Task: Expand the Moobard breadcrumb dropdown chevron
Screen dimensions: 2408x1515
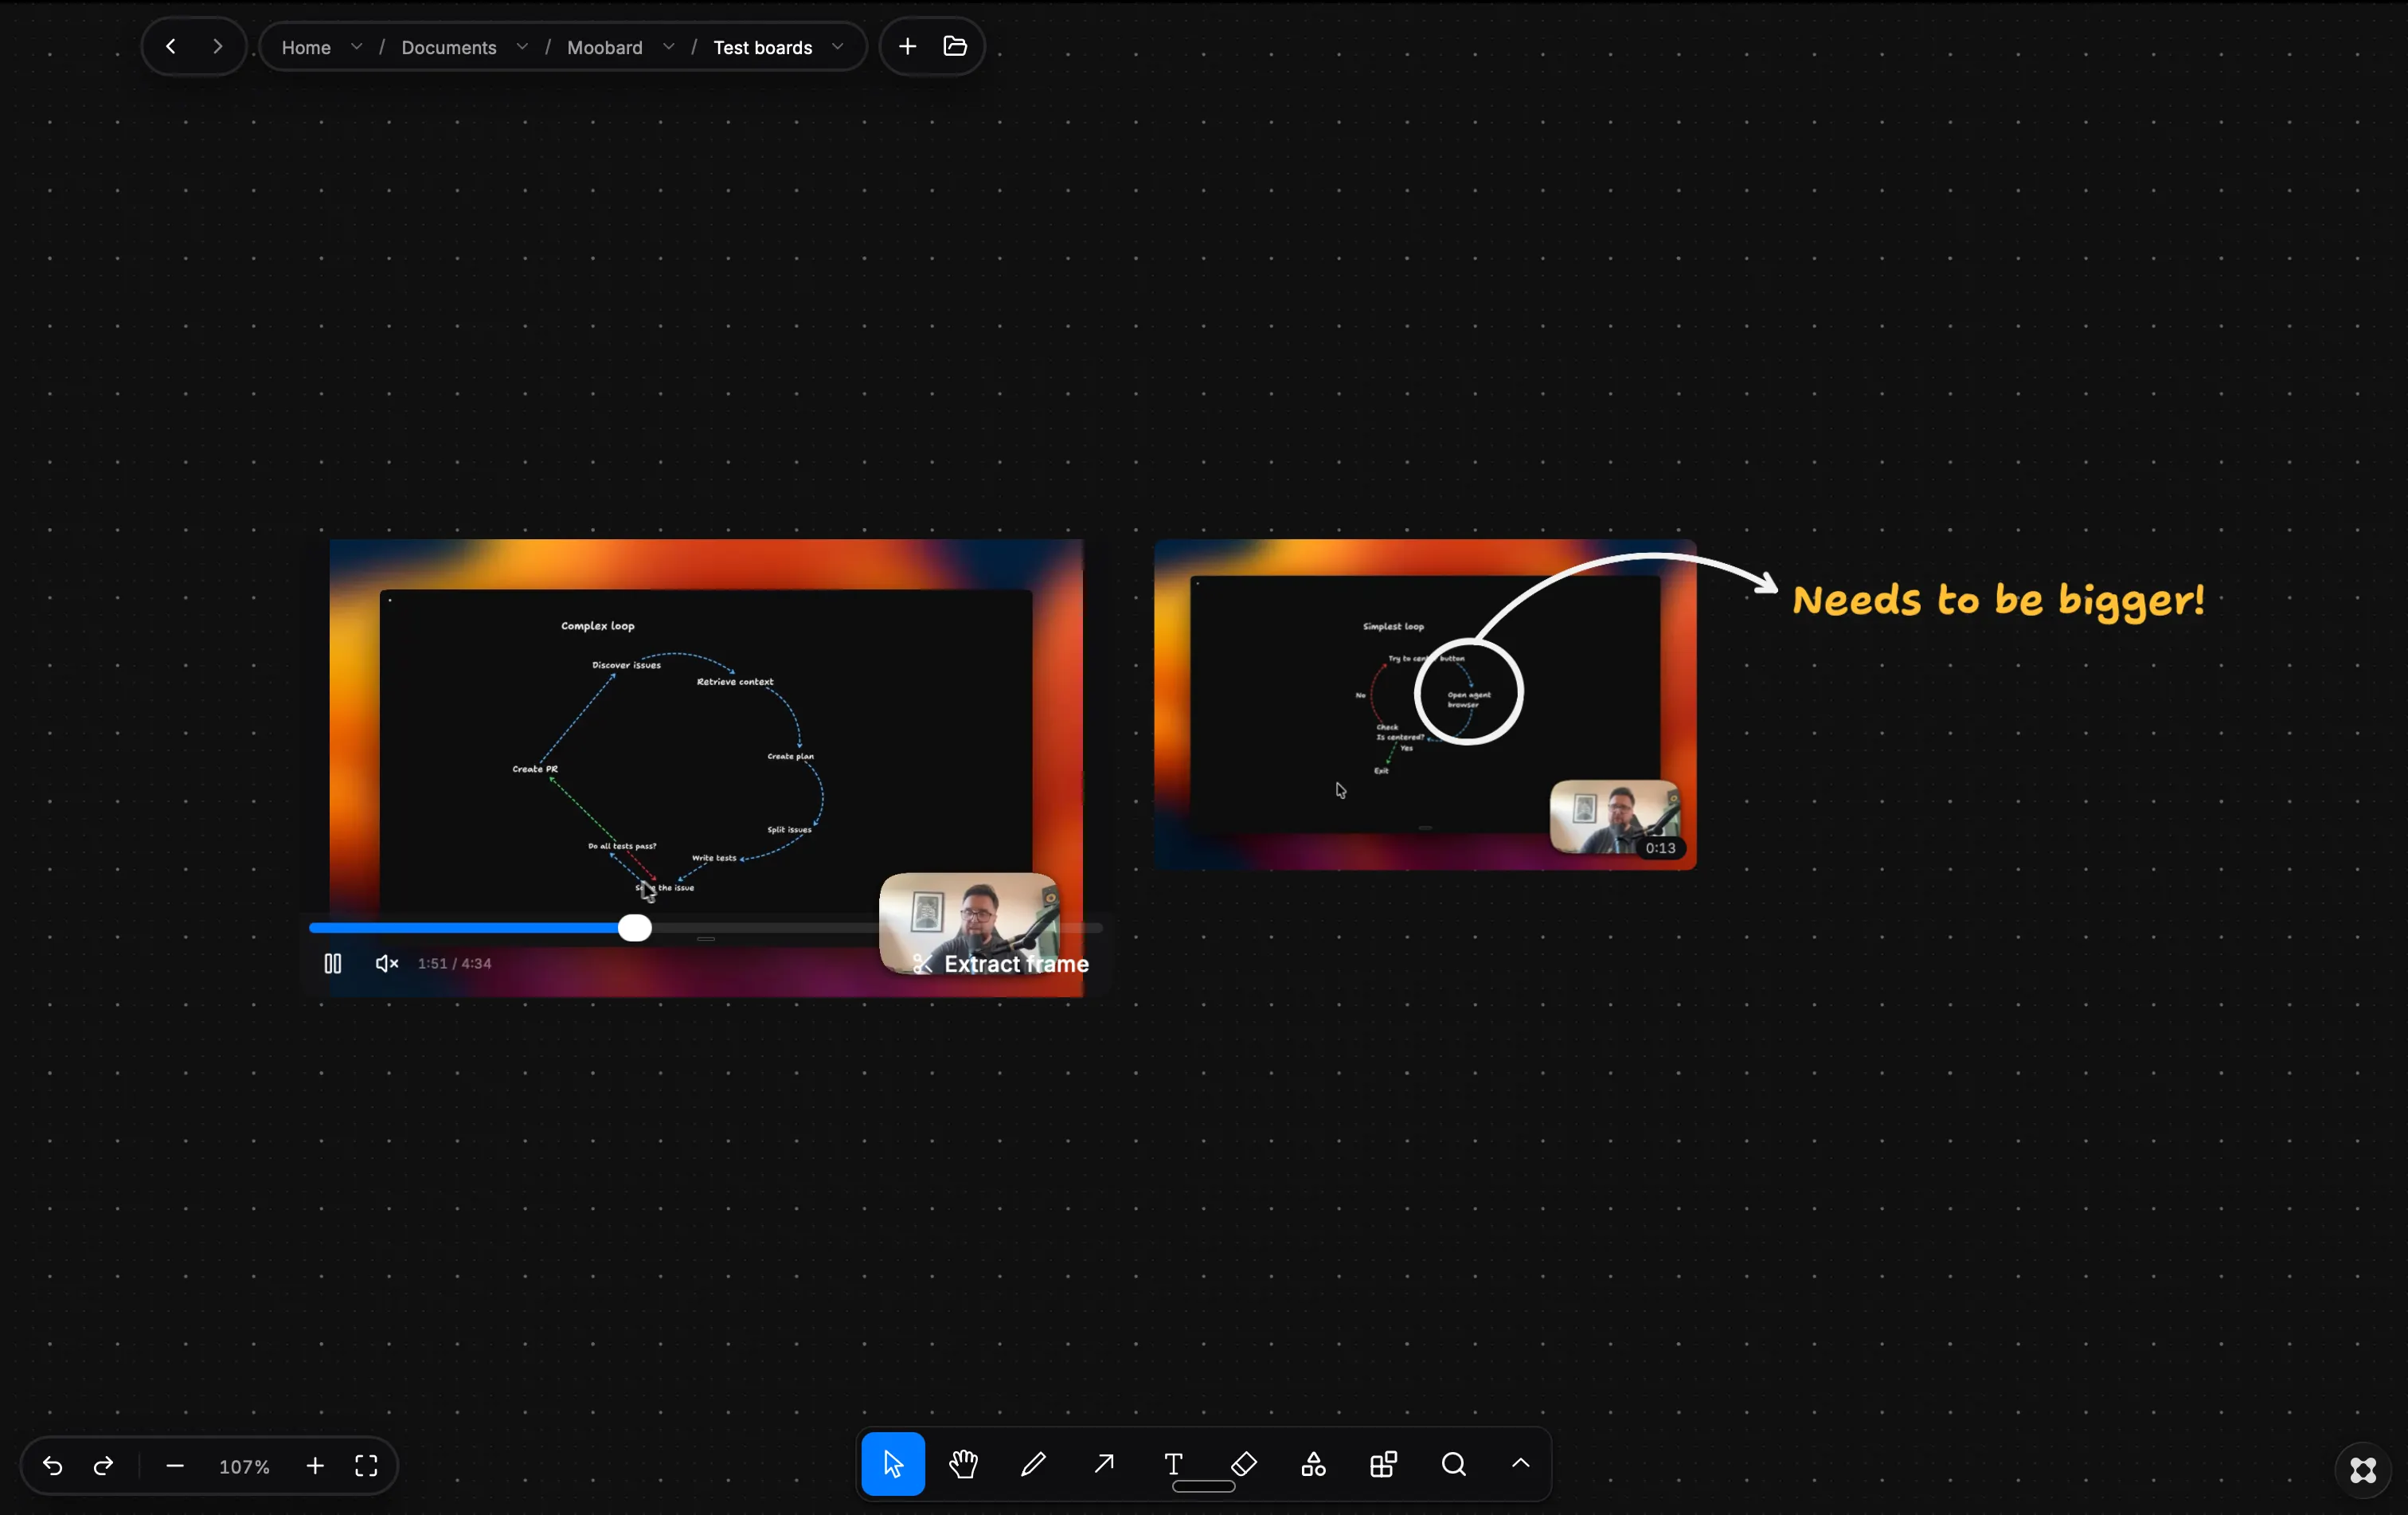Action: (x=669, y=47)
